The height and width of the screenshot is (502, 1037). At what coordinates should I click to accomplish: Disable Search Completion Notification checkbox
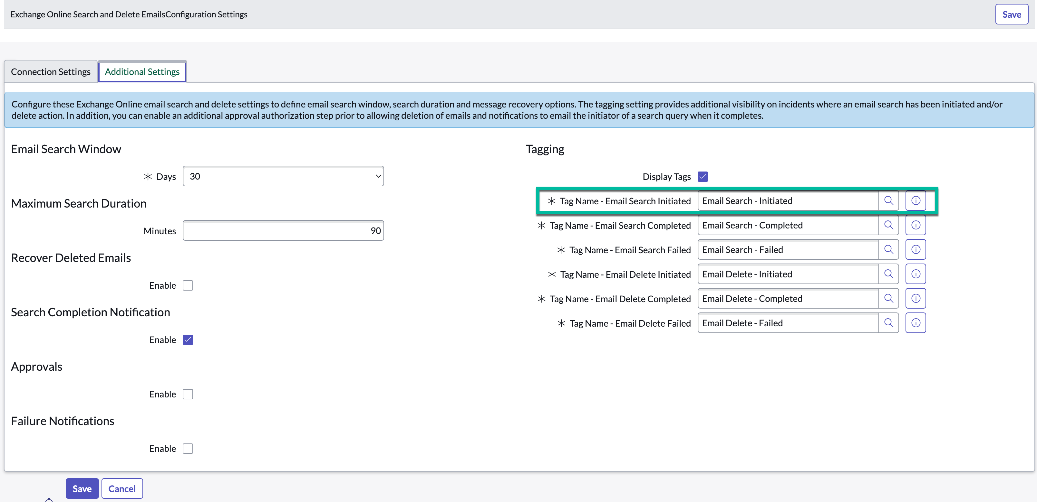click(x=188, y=340)
